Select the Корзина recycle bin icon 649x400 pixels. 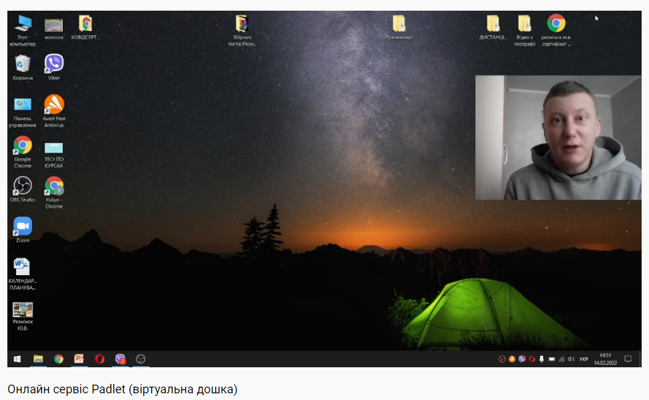[x=22, y=67]
